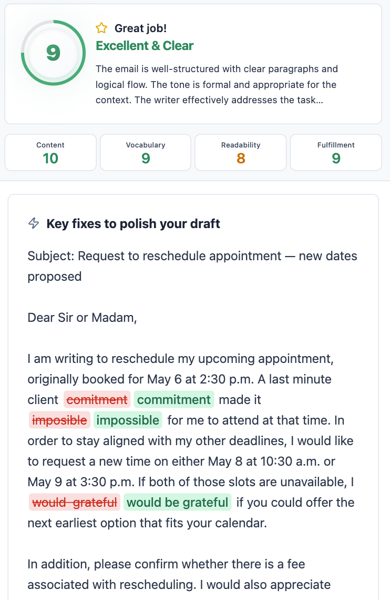Click the struck-through phrase would grateful
The width and height of the screenshot is (390, 600).
(x=75, y=503)
